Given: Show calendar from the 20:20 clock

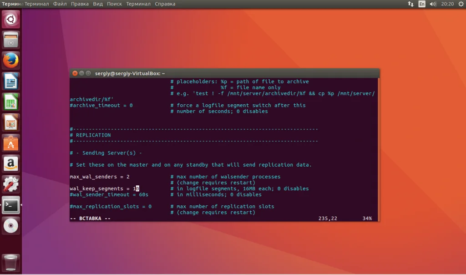Looking at the screenshot, I should click(x=447, y=4).
